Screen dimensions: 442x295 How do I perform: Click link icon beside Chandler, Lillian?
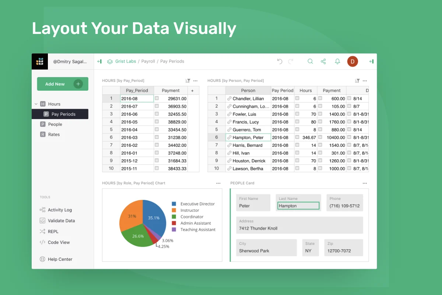(x=229, y=98)
